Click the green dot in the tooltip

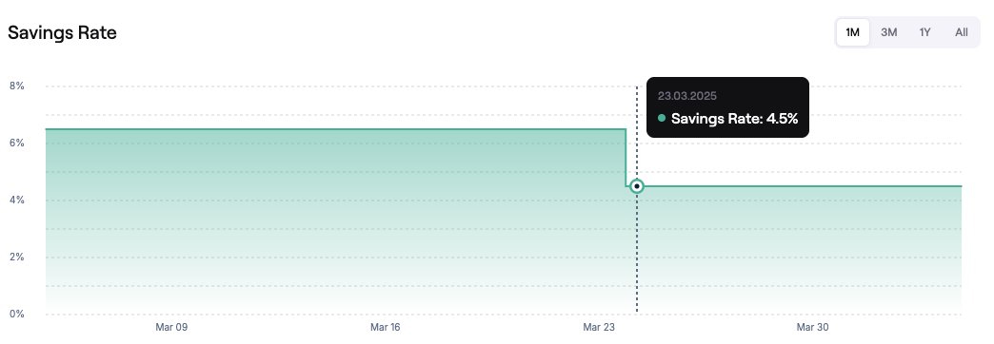point(662,118)
